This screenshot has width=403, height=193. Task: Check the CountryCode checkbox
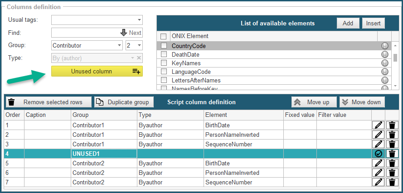pyautogui.click(x=164, y=46)
